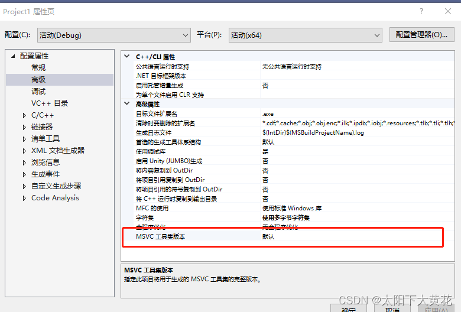Image resolution: width=461 pixels, height=312 pixels.
Task: Click 将项目引用的符号复制到 OutDir property
Action: pyautogui.click(x=179, y=189)
